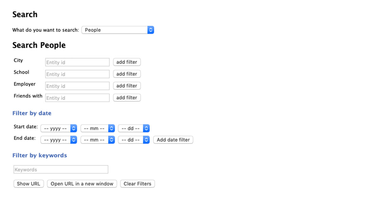This screenshot has width=380, height=199.
Task: Open the Start date month dropdown
Action: (x=98, y=129)
